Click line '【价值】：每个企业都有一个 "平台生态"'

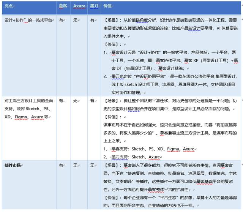pos(170,198)
